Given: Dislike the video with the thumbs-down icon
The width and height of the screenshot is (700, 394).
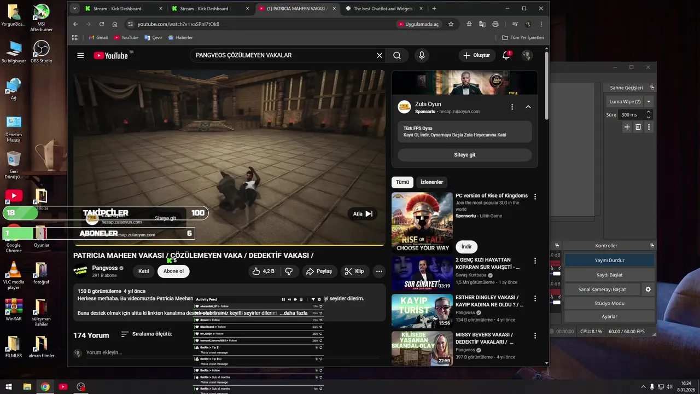Looking at the screenshot, I should coord(289,271).
